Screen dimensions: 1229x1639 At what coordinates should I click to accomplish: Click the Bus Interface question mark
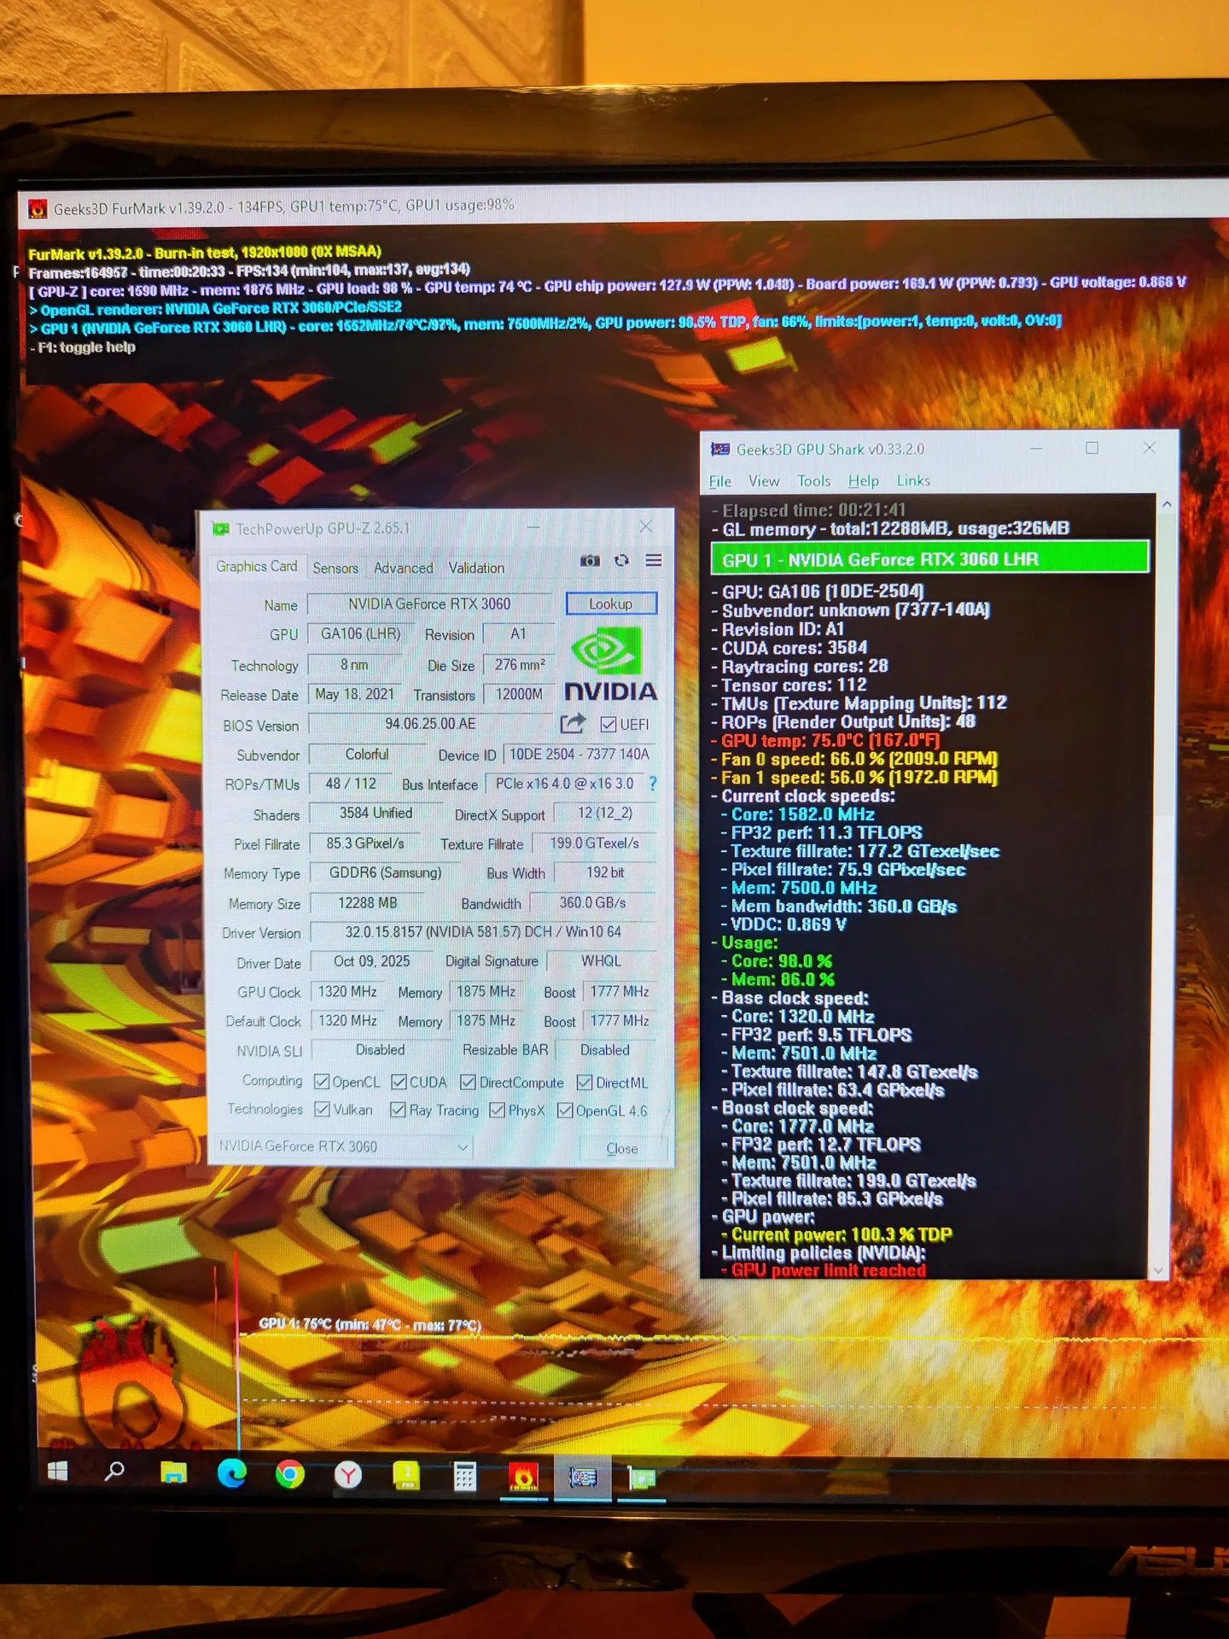pos(653,784)
